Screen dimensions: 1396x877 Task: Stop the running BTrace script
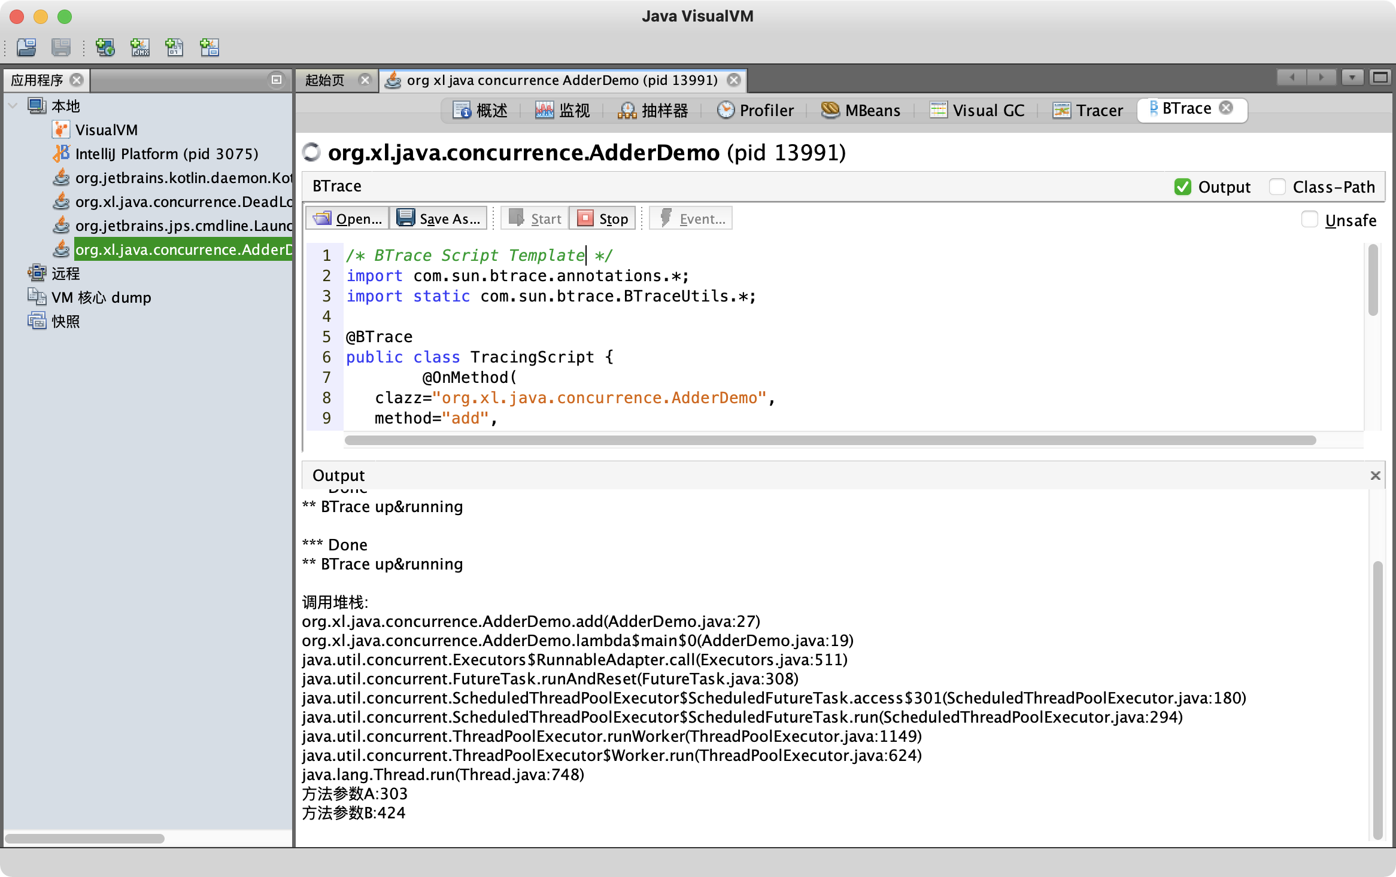(x=602, y=218)
